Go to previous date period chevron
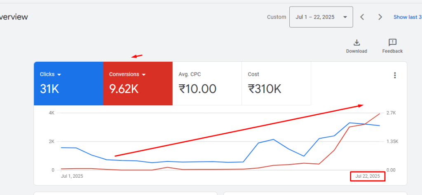Screen dimensions: 422x195 (x=362, y=17)
